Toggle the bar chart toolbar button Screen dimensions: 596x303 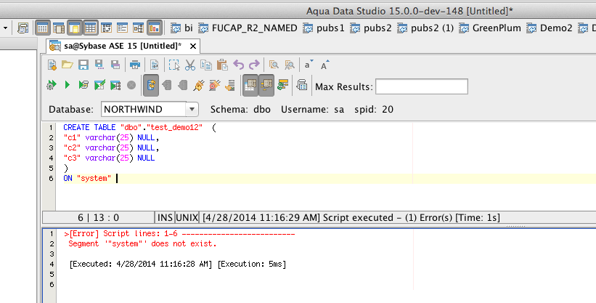[x=155, y=28]
